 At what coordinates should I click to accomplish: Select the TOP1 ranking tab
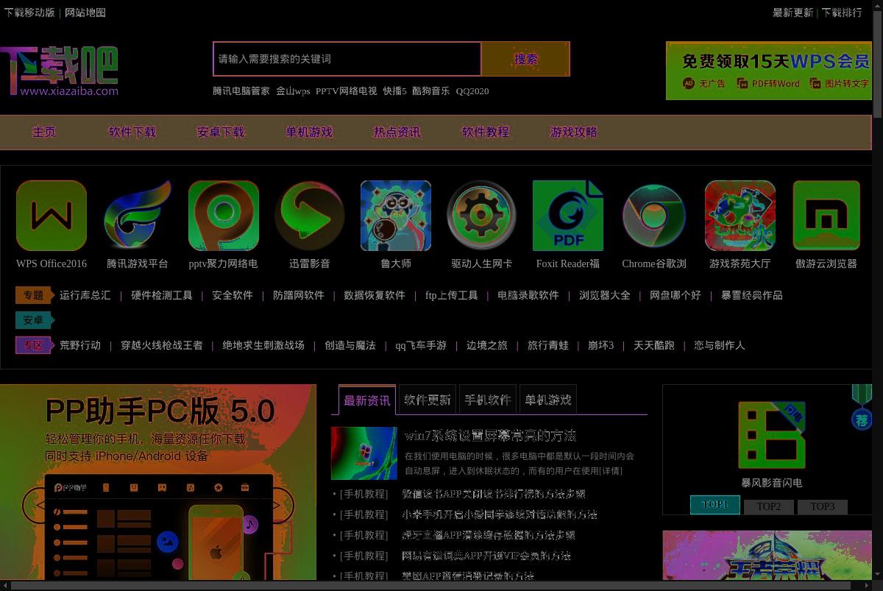pyautogui.click(x=715, y=505)
